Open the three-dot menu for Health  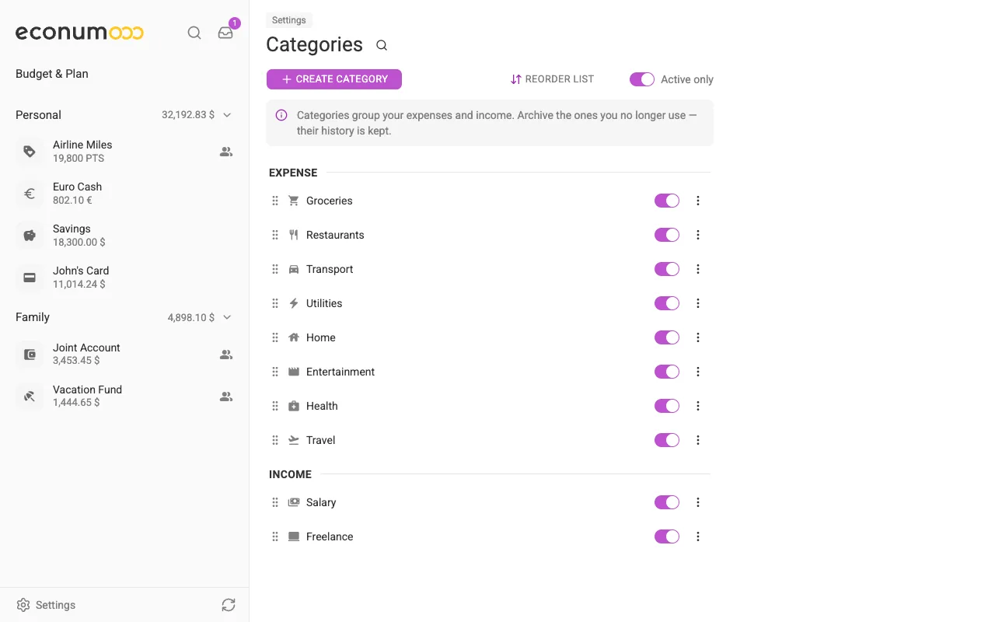point(698,406)
